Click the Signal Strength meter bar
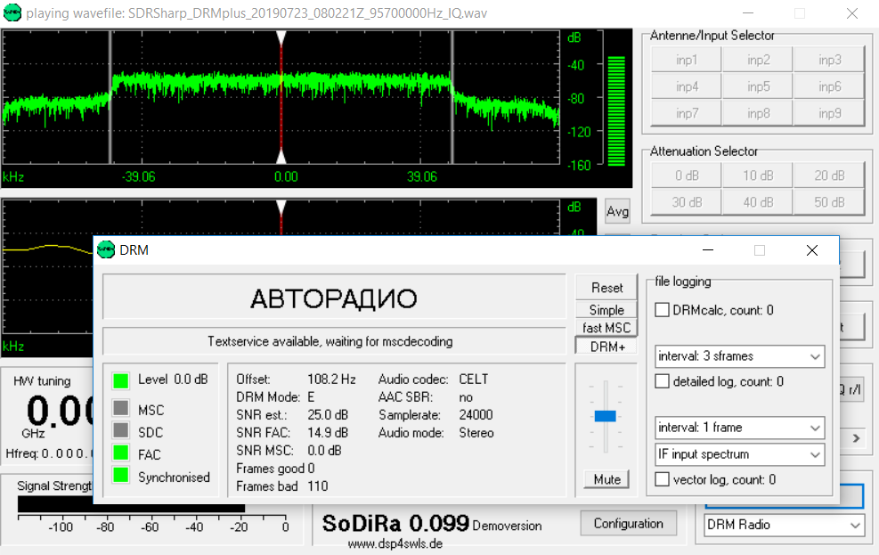Screen dimensions: 879x555 (131, 504)
